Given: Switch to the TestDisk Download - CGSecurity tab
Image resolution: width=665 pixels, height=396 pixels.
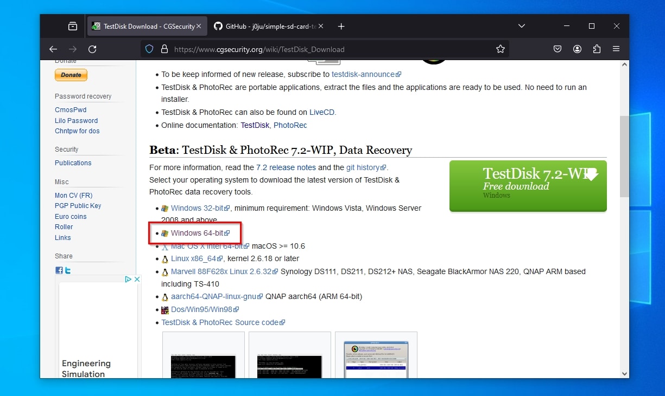Looking at the screenshot, I should [x=147, y=26].
